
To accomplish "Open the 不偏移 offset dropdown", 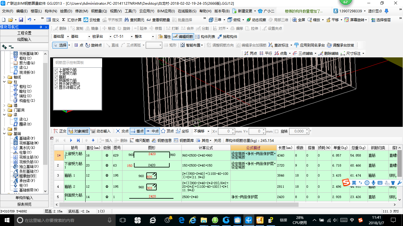I will tap(209, 131).
